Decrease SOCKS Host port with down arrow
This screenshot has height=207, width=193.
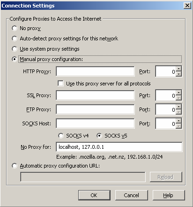pyautogui.click(x=178, y=126)
